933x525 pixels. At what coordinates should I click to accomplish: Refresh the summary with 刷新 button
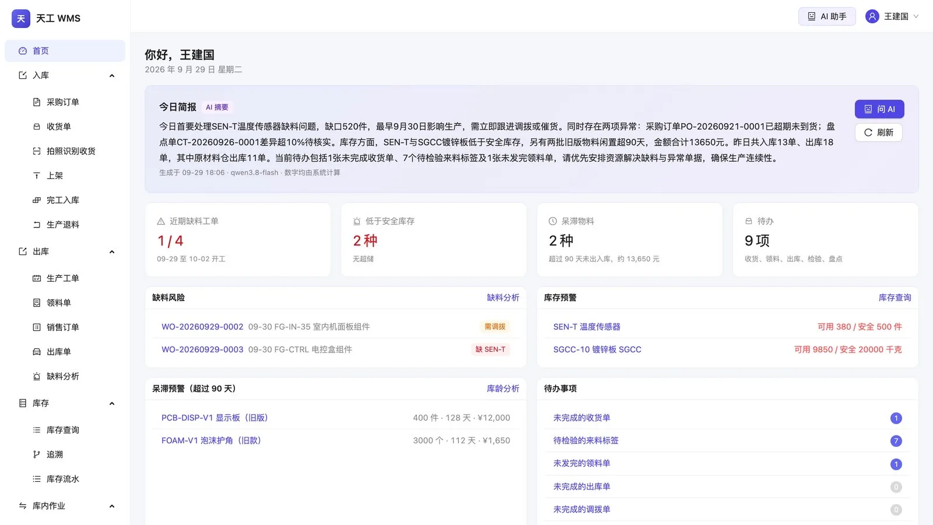click(x=879, y=132)
